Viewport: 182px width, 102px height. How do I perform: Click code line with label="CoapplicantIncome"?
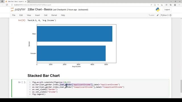pos(78,87)
